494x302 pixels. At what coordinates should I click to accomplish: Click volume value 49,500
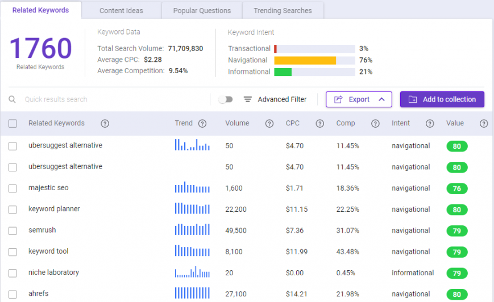coord(236,230)
